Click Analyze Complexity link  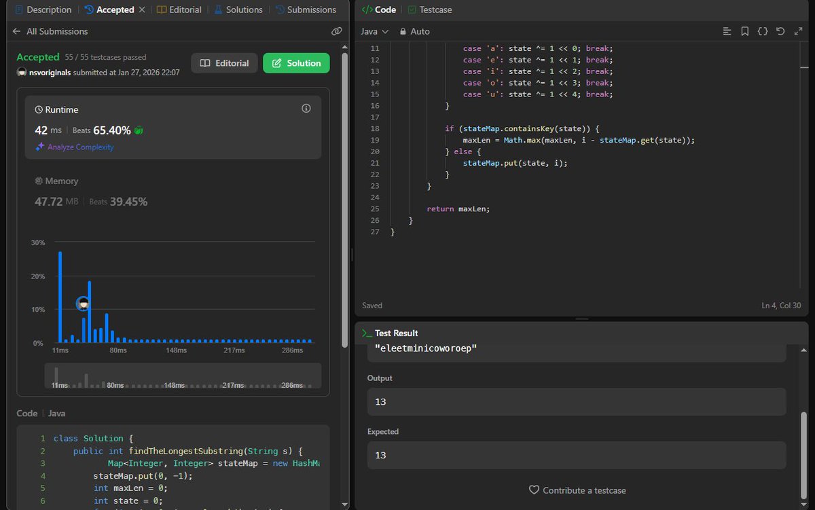(x=80, y=147)
